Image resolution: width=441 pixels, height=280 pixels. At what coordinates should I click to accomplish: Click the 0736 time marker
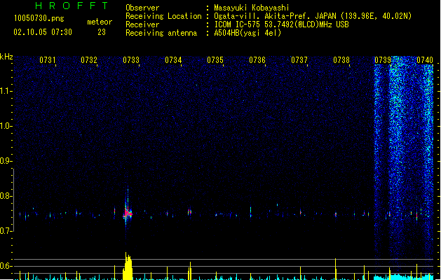[257, 60]
